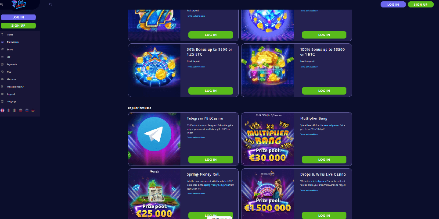Select the Polish flag language icon
This screenshot has width=439, height=219.
tap(21, 110)
